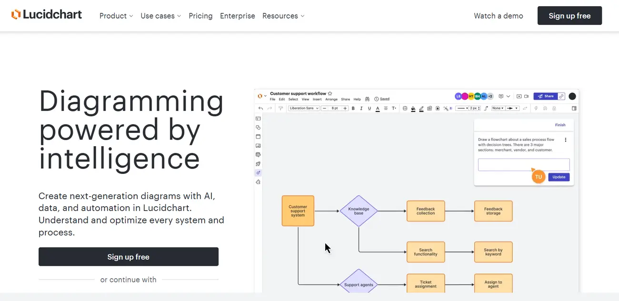Viewport: 619px width, 301px height.
Task: Click the data linking database icon
Action: (258, 155)
